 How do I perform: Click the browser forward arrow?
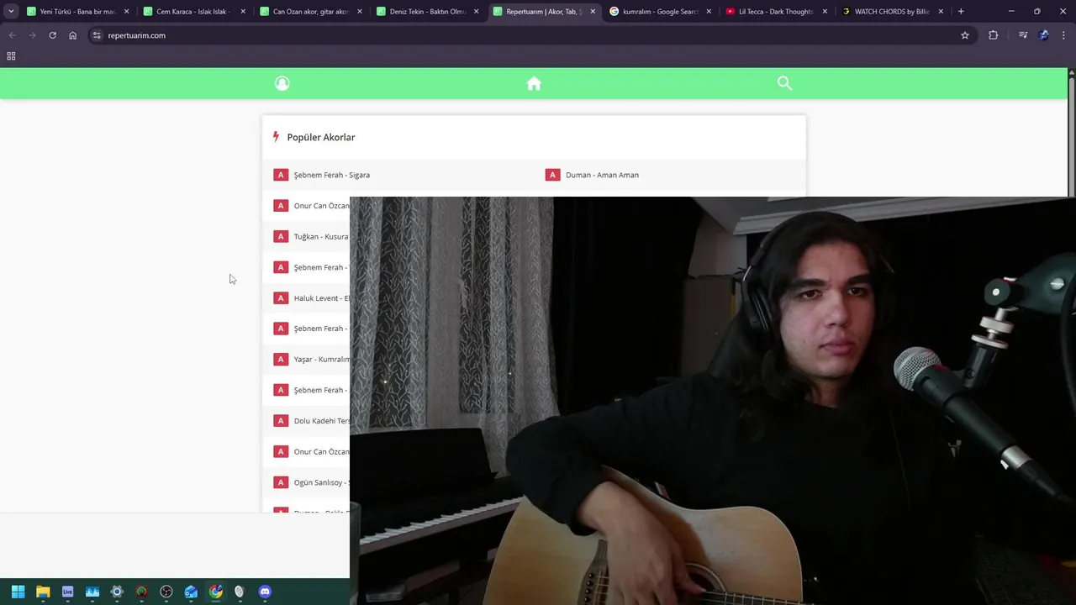tap(32, 35)
